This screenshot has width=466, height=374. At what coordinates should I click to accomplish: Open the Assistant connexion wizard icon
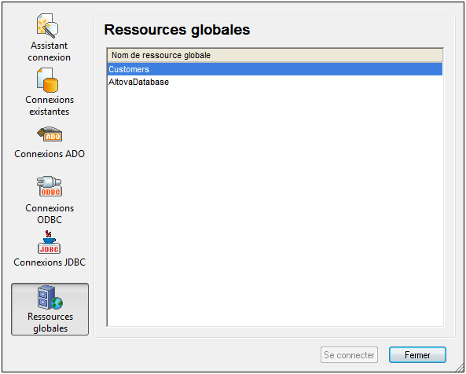(48, 26)
